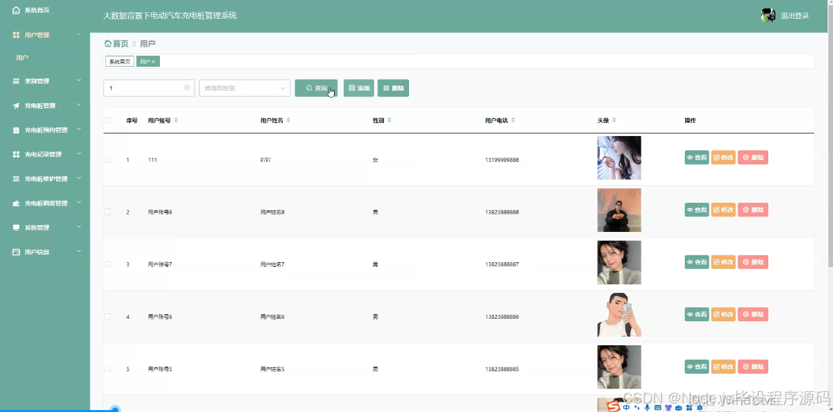This screenshot has width=833, height=412.
Task: Click the card icon of 用户信息 menu
Action: pyautogui.click(x=16, y=252)
